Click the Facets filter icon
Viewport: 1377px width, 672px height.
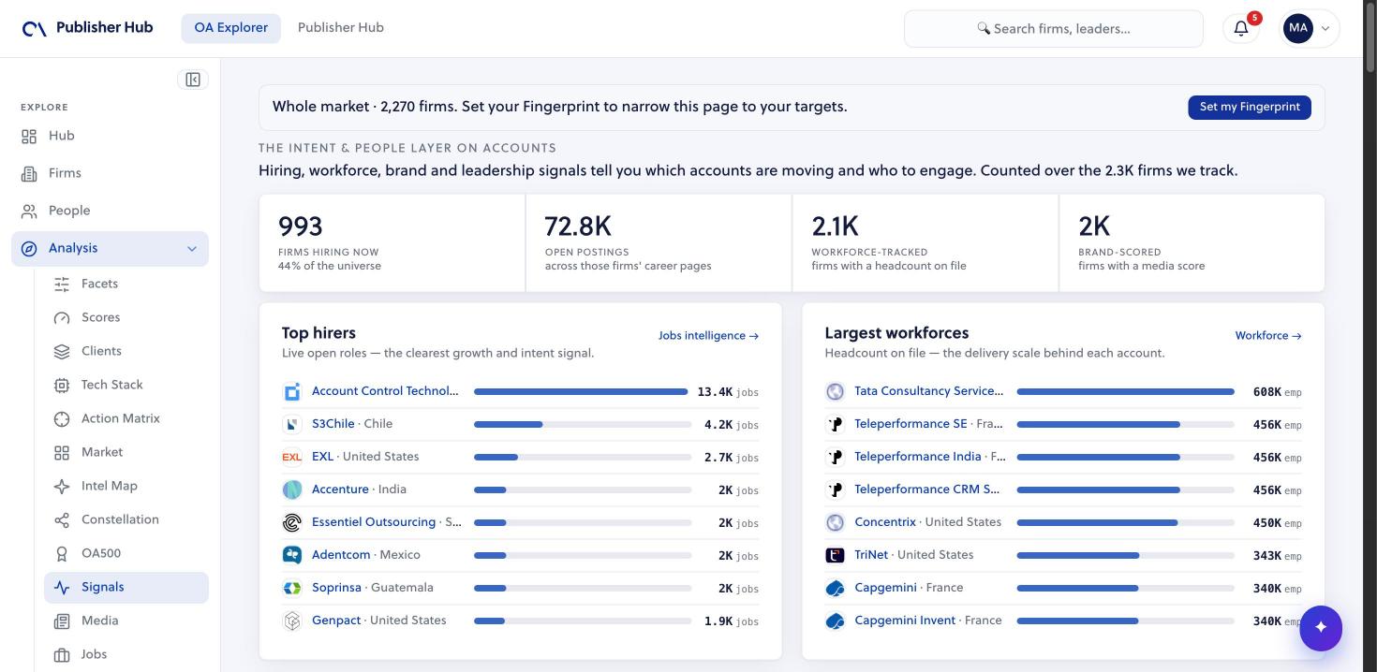62,284
